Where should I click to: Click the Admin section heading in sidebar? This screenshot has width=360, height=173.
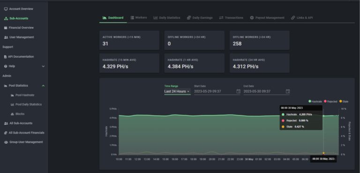7,76
